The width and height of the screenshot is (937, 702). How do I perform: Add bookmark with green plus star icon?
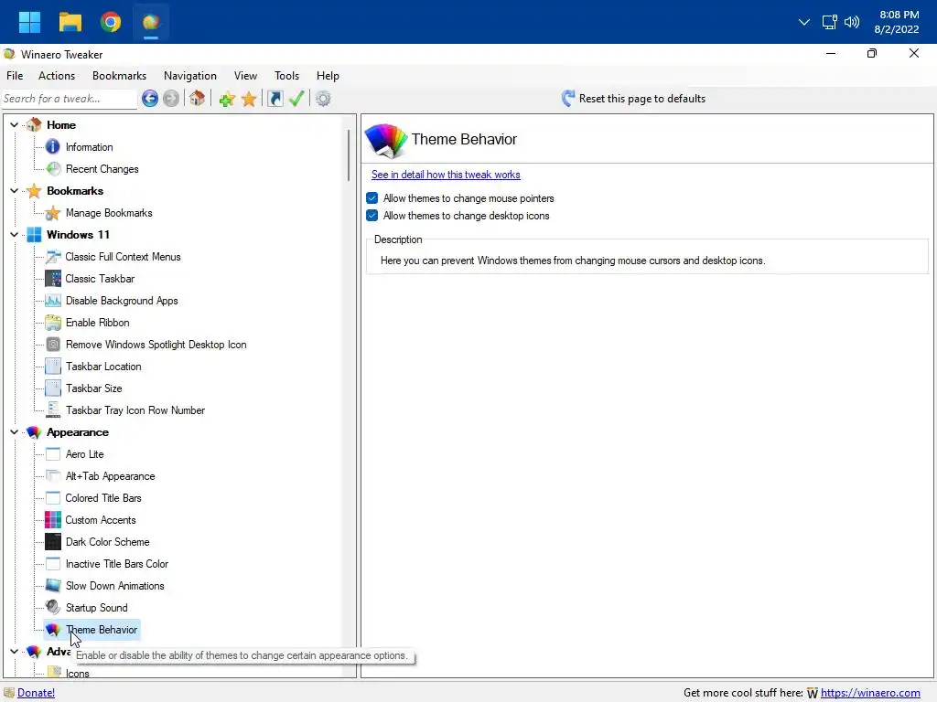pyautogui.click(x=227, y=99)
